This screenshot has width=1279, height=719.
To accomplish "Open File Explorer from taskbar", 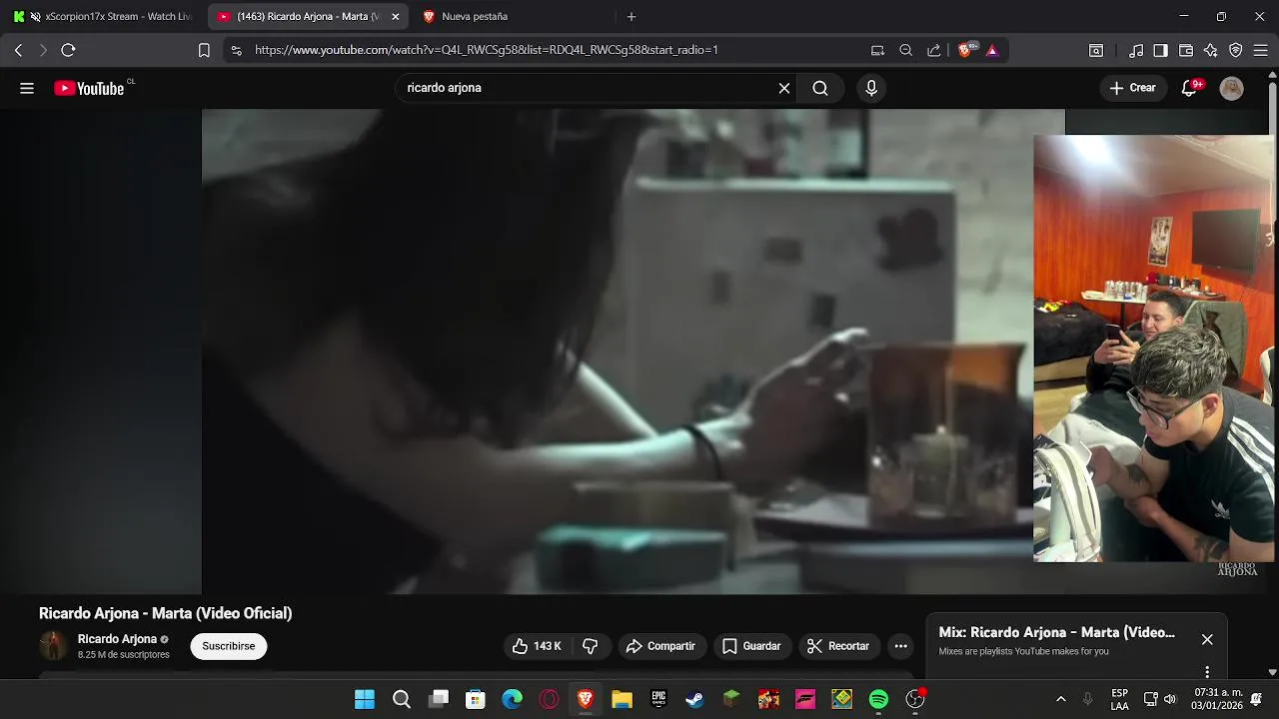I will click(622, 699).
